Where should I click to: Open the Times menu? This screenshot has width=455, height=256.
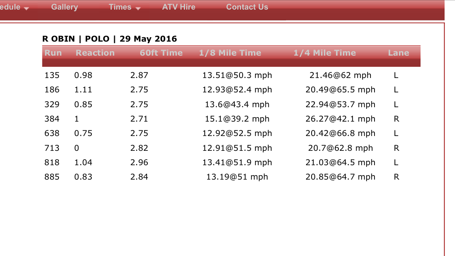tap(120, 7)
